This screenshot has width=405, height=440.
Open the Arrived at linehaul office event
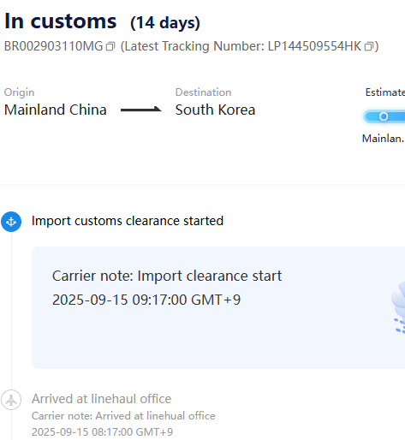pos(101,399)
